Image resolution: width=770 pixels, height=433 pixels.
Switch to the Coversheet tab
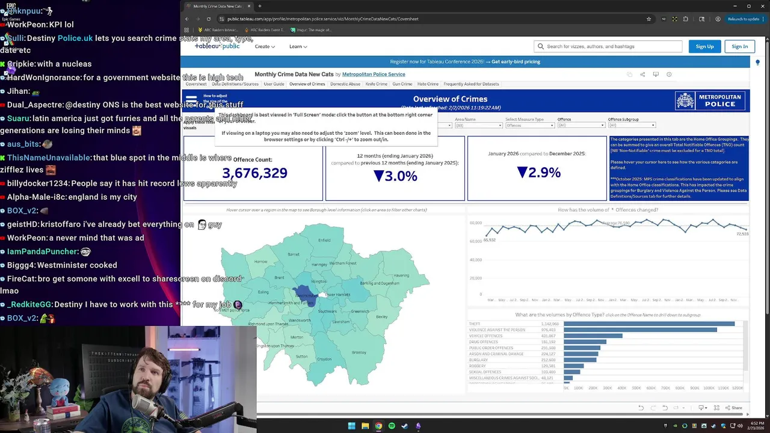[x=196, y=84]
